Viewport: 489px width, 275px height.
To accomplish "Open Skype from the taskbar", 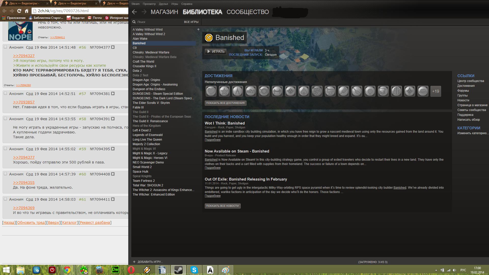I will [x=194, y=270].
